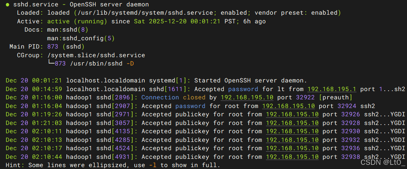Click the port number 32936
Viewport: 407px width, 169px height.
pyautogui.click(x=351, y=149)
